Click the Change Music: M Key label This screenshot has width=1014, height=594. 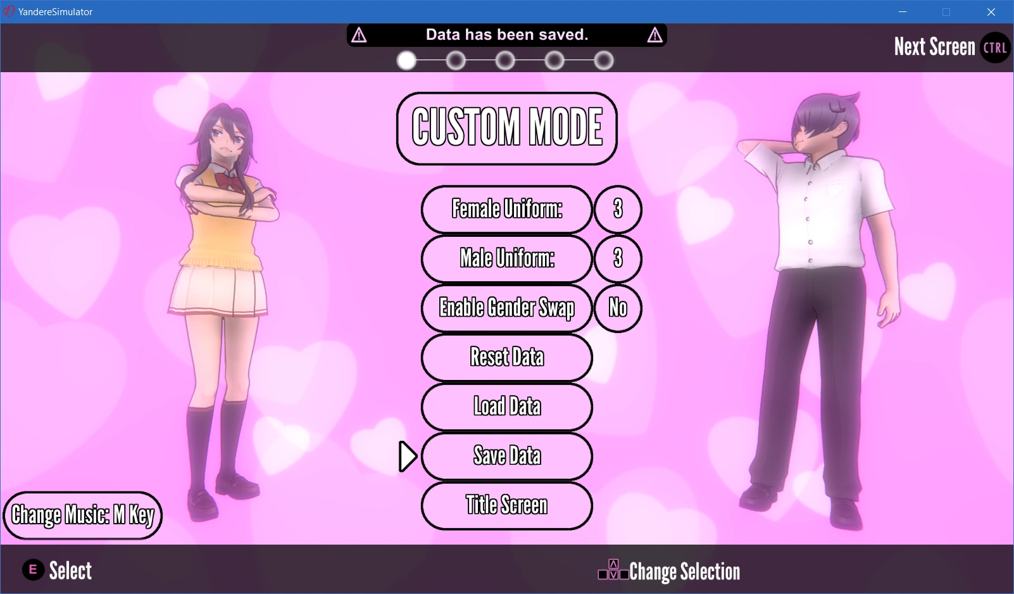coord(82,515)
